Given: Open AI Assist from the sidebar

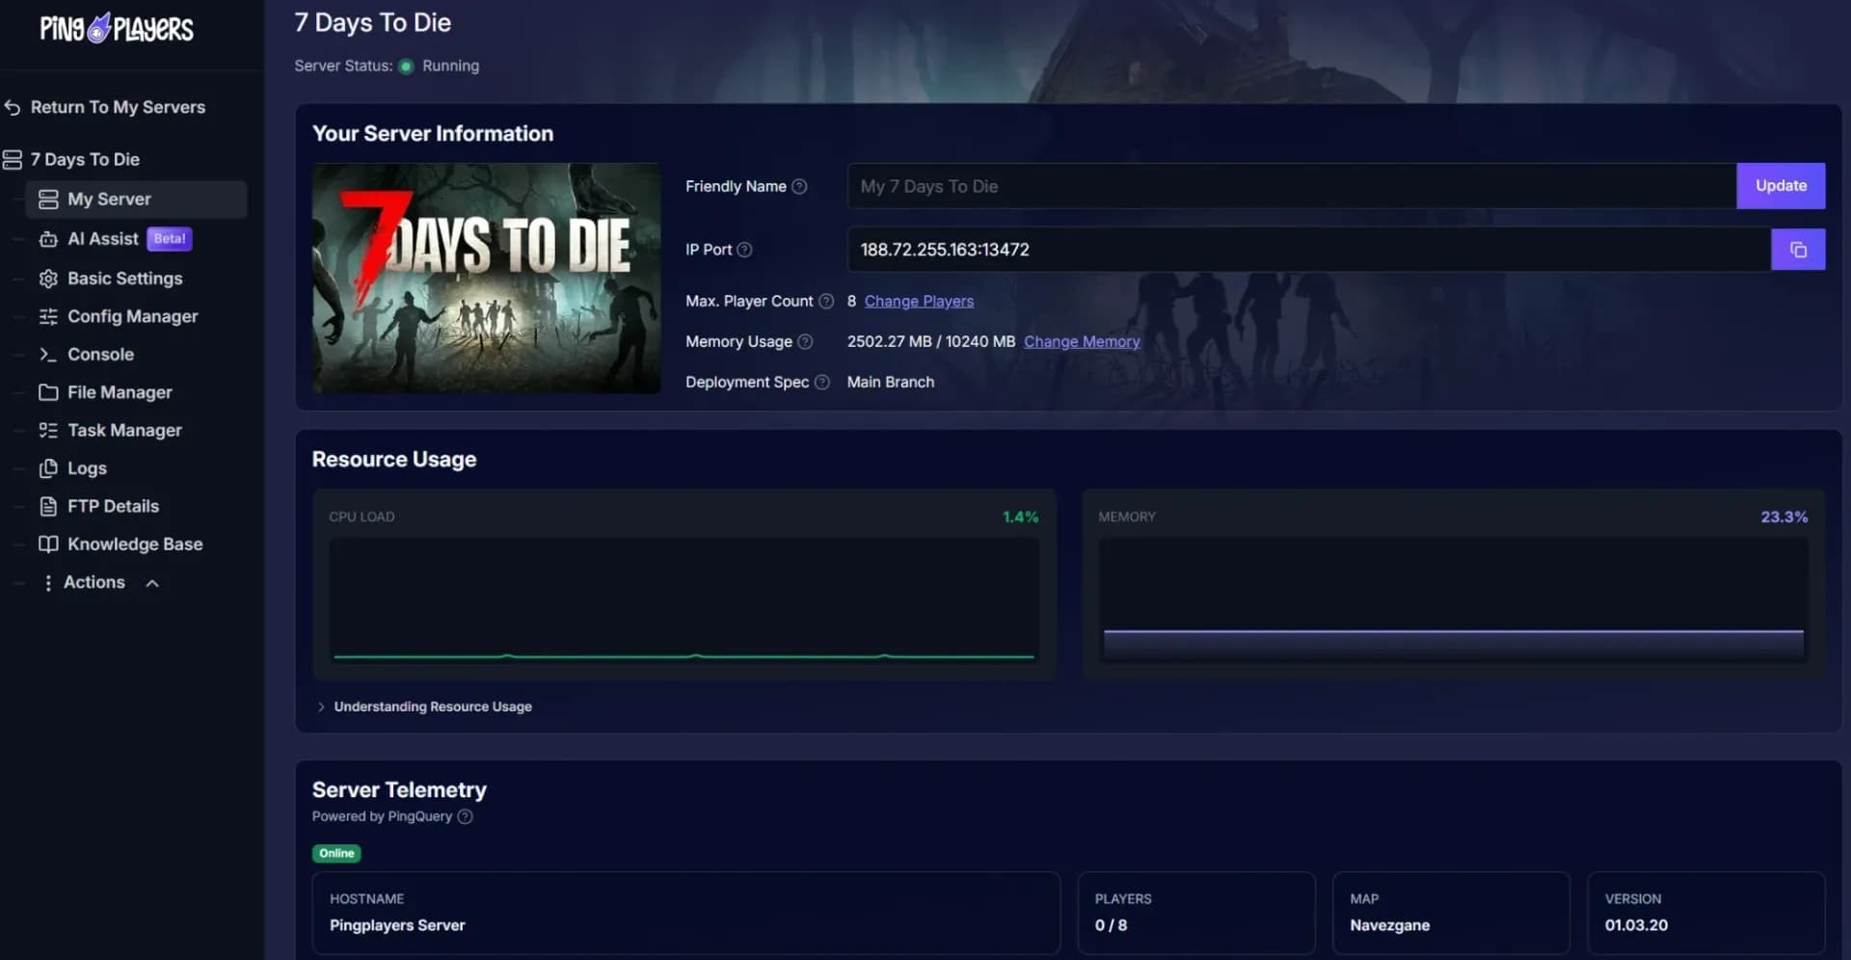Looking at the screenshot, I should pyautogui.click(x=103, y=239).
